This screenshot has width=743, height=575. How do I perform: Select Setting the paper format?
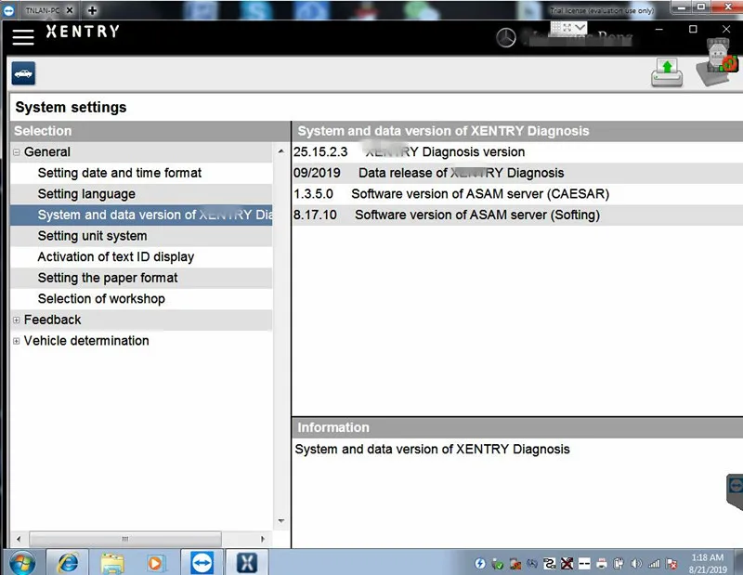[x=141, y=278]
